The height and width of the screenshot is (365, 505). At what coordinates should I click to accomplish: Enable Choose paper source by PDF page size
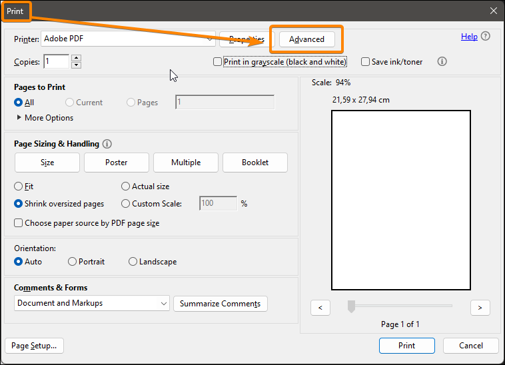(19, 223)
